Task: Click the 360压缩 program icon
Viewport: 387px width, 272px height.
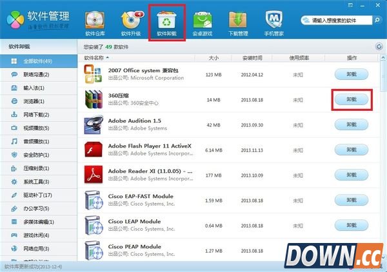Action: click(94, 99)
